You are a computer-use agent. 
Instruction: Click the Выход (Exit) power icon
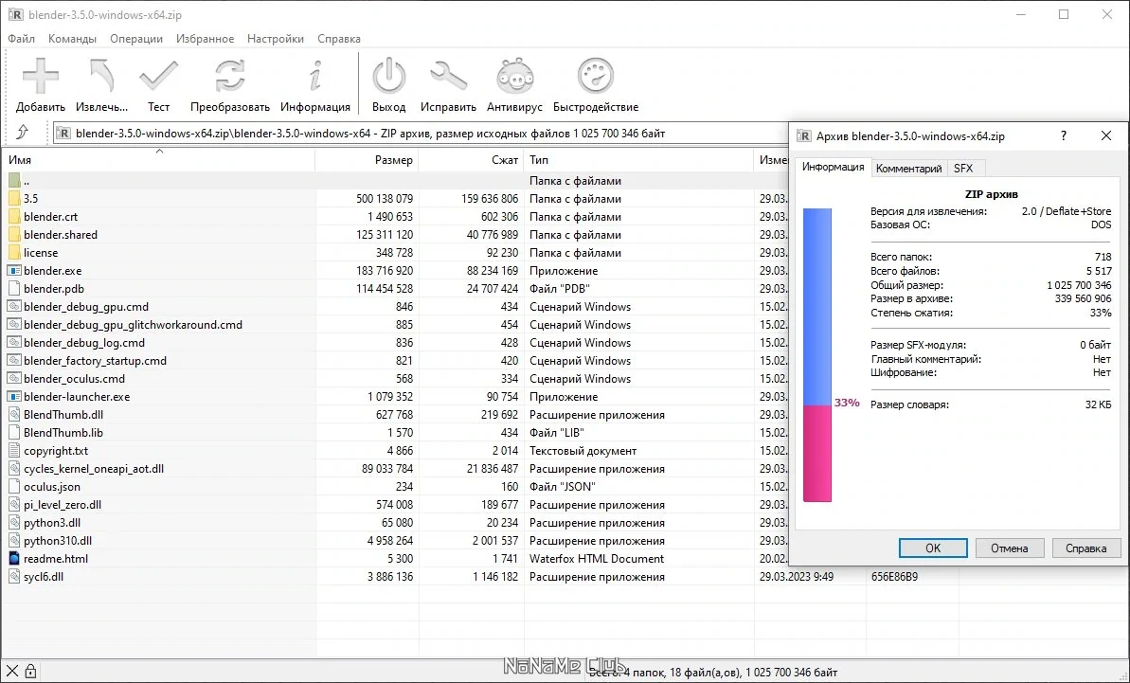(x=389, y=77)
